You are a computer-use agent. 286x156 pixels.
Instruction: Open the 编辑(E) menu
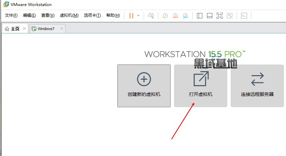(29, 15)
